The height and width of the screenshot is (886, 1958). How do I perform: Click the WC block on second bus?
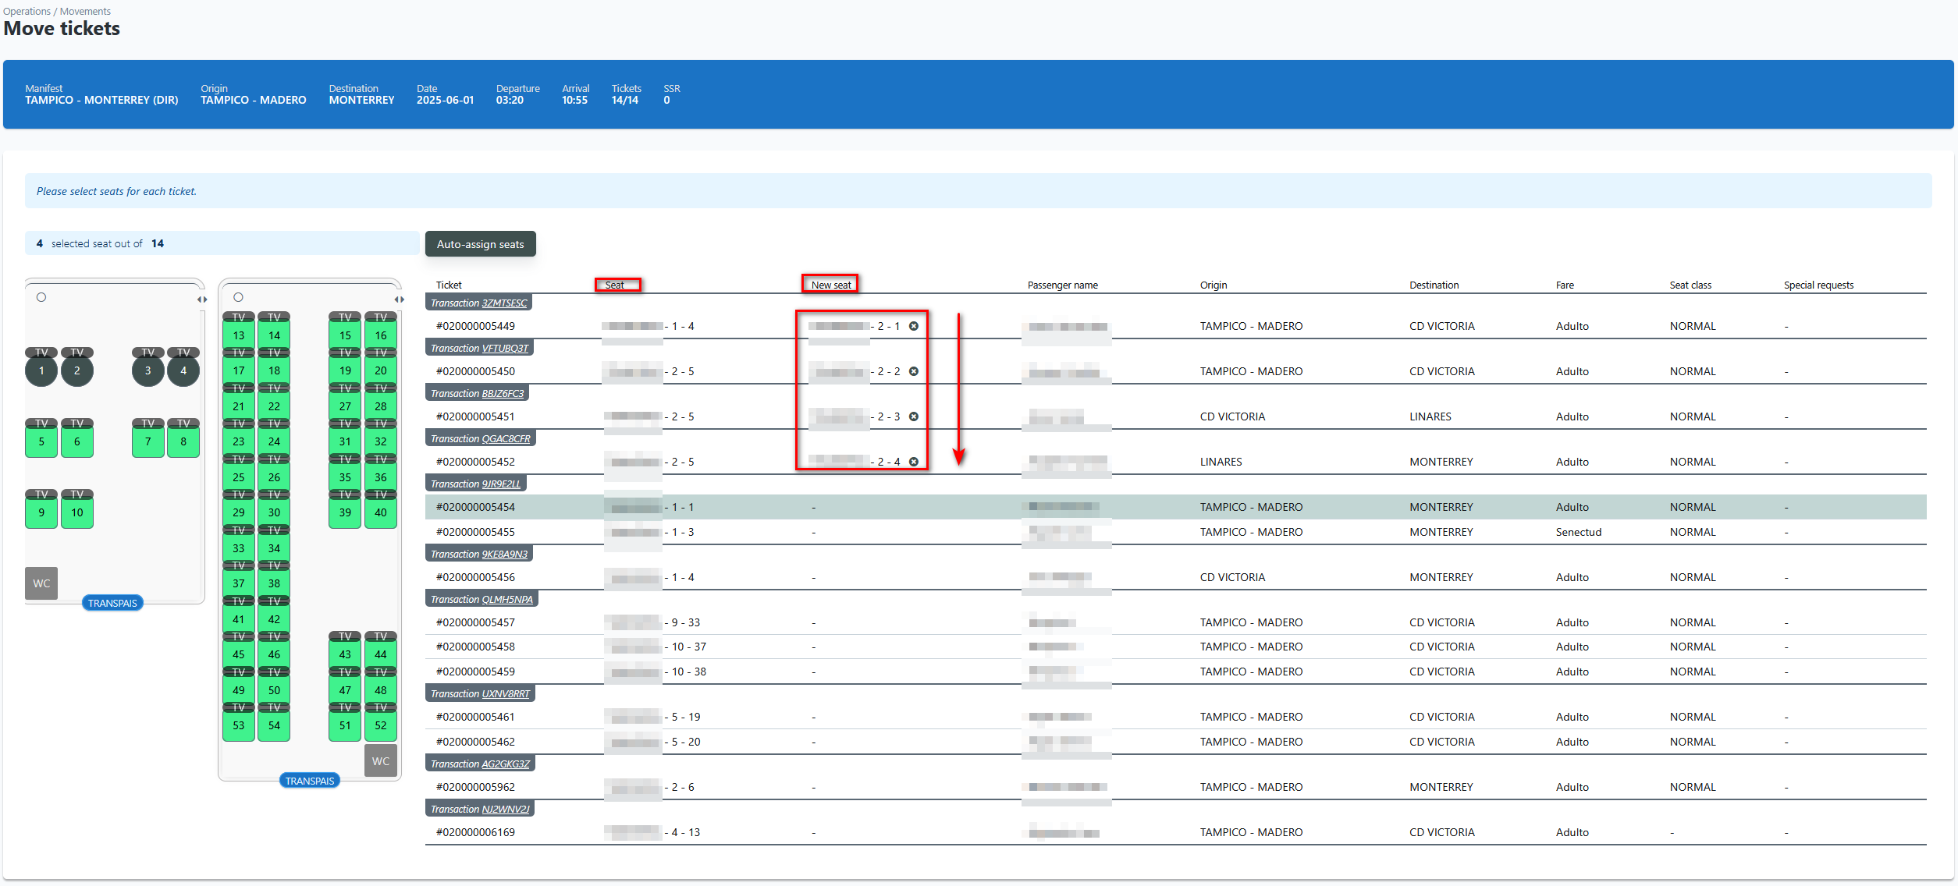[381, 761]
